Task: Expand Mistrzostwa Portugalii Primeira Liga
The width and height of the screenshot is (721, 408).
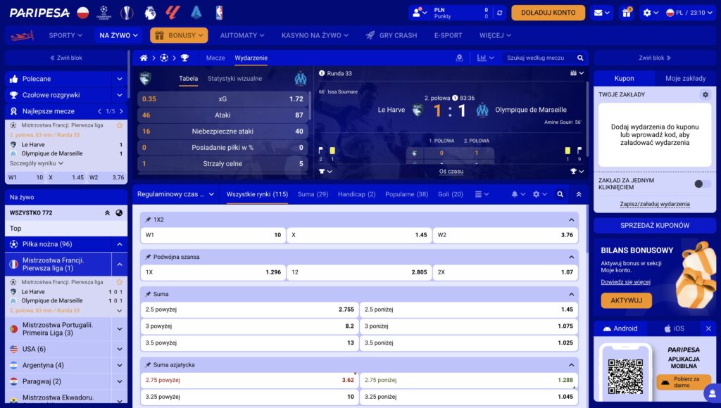Action: (120, 329)
